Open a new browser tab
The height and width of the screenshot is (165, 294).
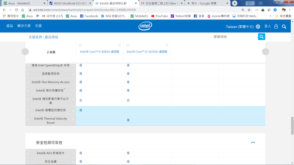[x=234, y=3]
